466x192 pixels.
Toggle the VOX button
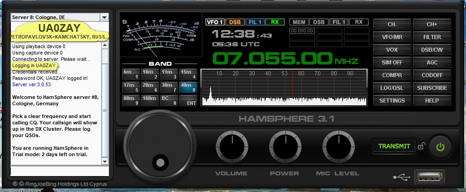point(392,49)
